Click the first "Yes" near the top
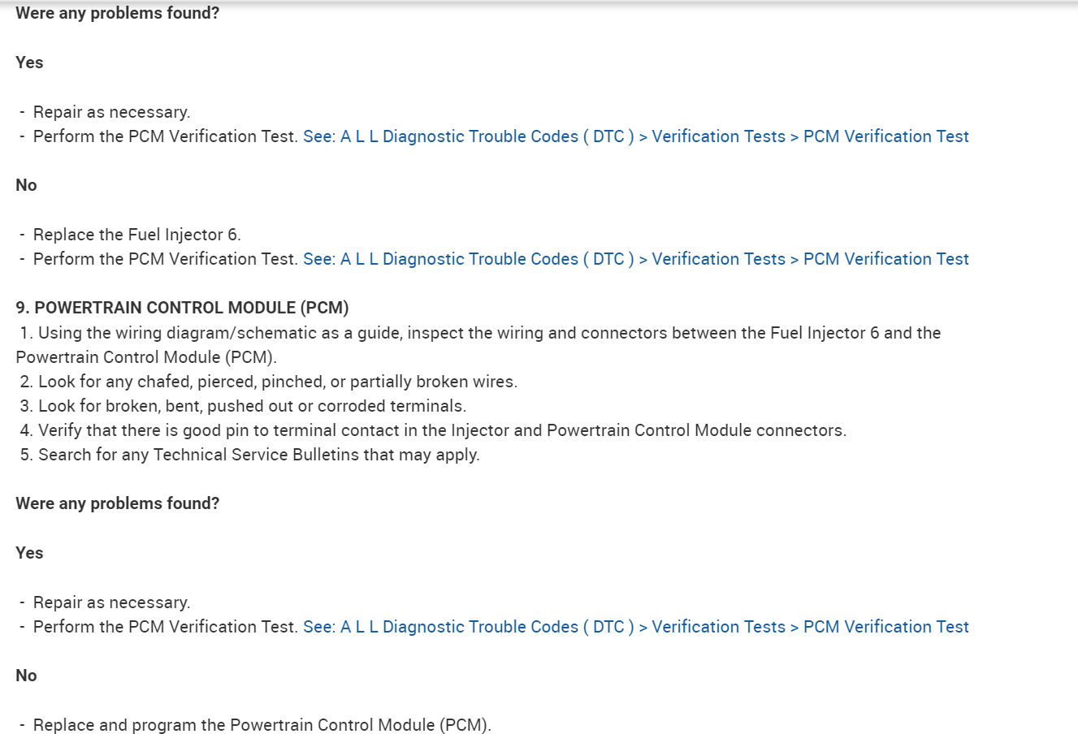The image size is (1078, 734). 29,63
